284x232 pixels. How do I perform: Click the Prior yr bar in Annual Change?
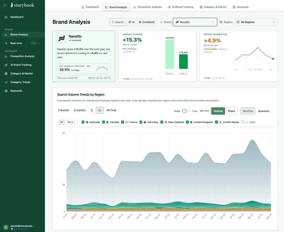coord(170,54)
